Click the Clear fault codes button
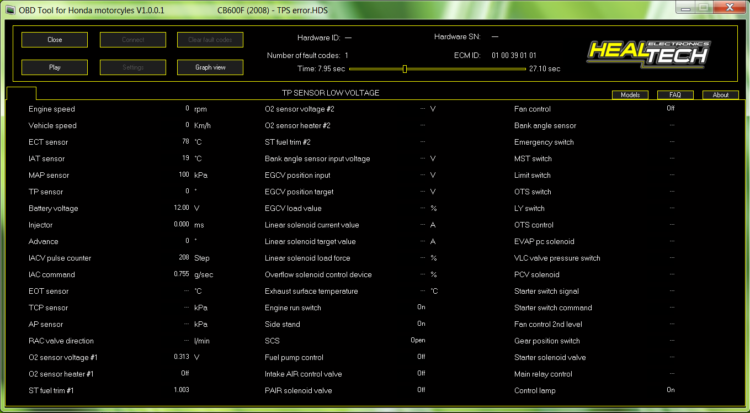Image resolution: width=750 pixels, height=413 pixels. [210, 40]
